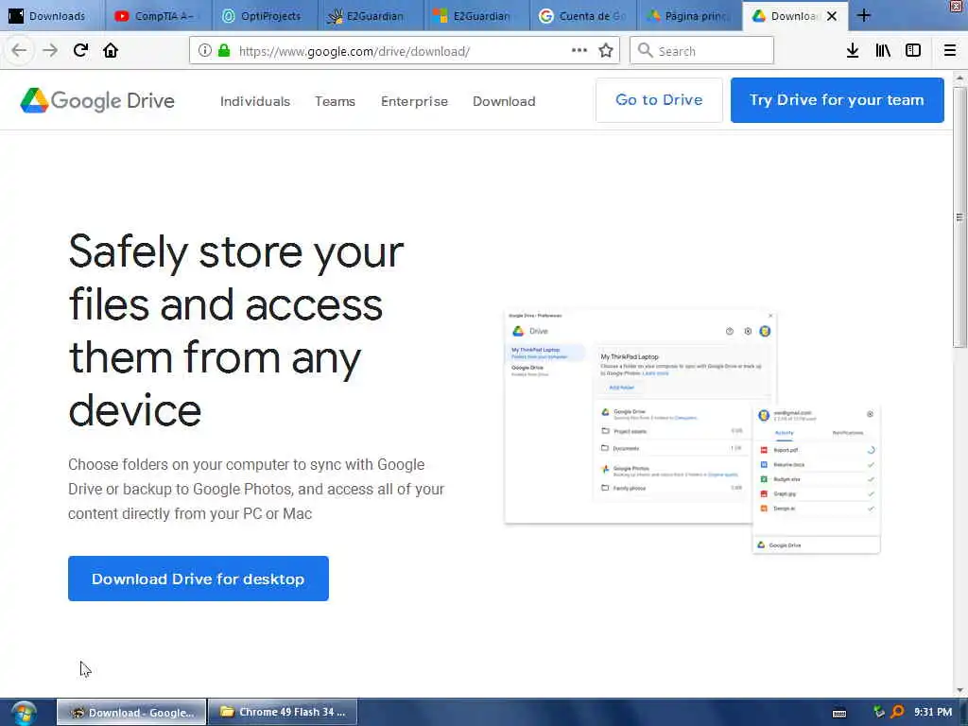Click the keyboard icon in system tray

coord(839,713)
